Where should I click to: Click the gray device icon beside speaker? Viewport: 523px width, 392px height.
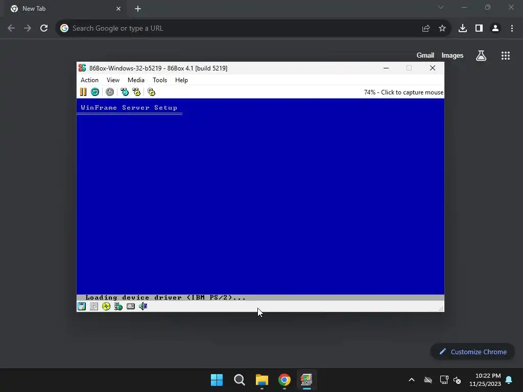point(131,306)
